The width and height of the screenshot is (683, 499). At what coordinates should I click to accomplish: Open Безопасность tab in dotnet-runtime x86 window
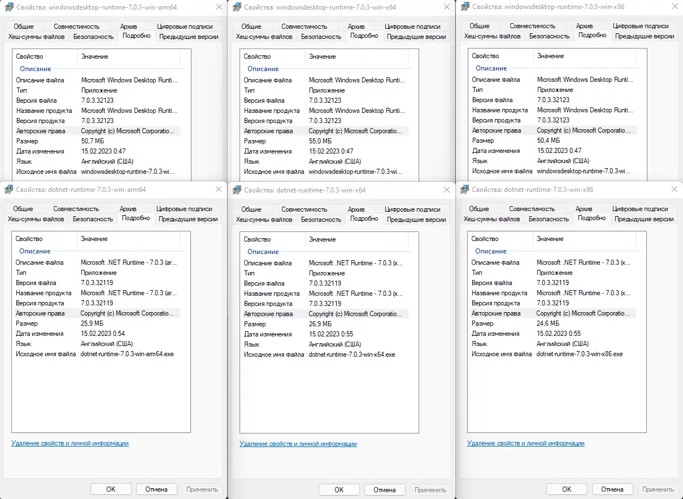(549, 218)
